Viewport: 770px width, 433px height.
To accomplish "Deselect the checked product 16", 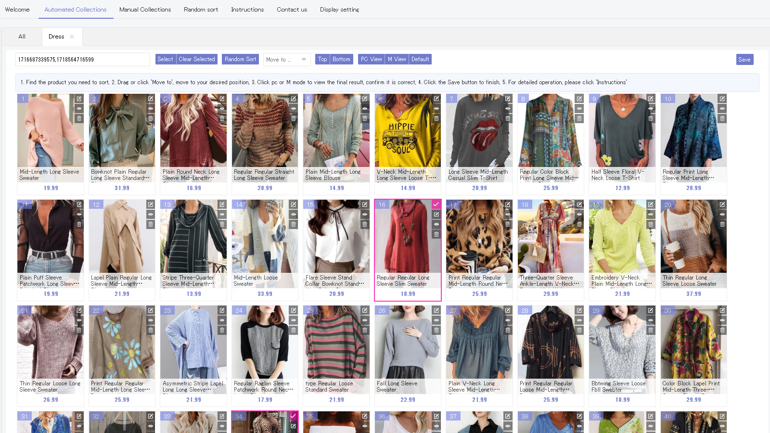I will [x=436, y=204].
